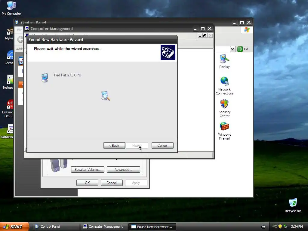Click the Windows flag logo in Control Panel
Image resolution: width=308 pixels, height=231 pixels.
247,30
